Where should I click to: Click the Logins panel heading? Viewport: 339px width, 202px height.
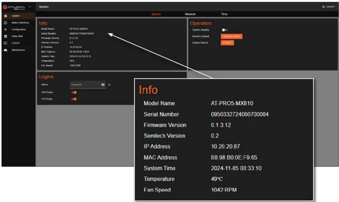coord(46,77)
